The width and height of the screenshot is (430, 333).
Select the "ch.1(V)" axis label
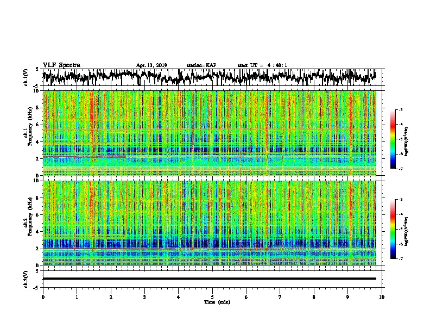[26, 77]
